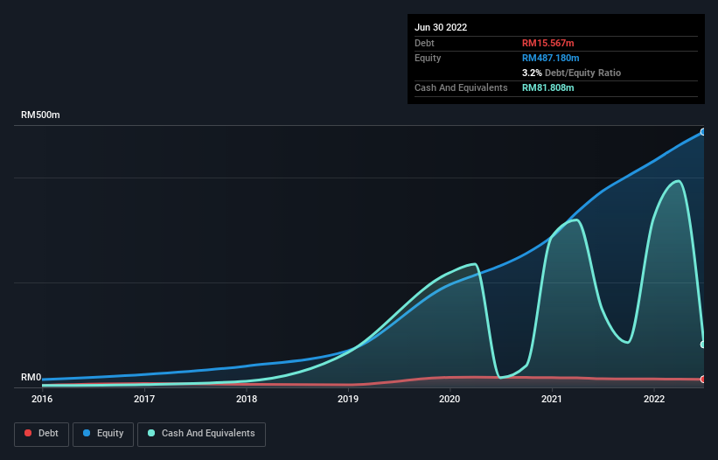Click the RM81.808m cash value

click(547, 87)
